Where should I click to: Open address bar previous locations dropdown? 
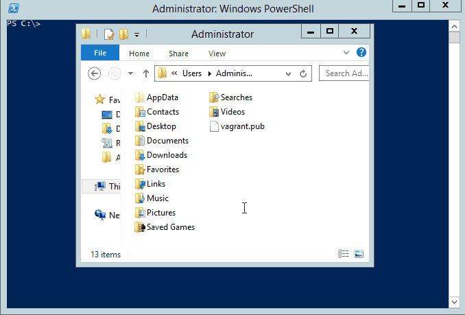pos(288,74)
